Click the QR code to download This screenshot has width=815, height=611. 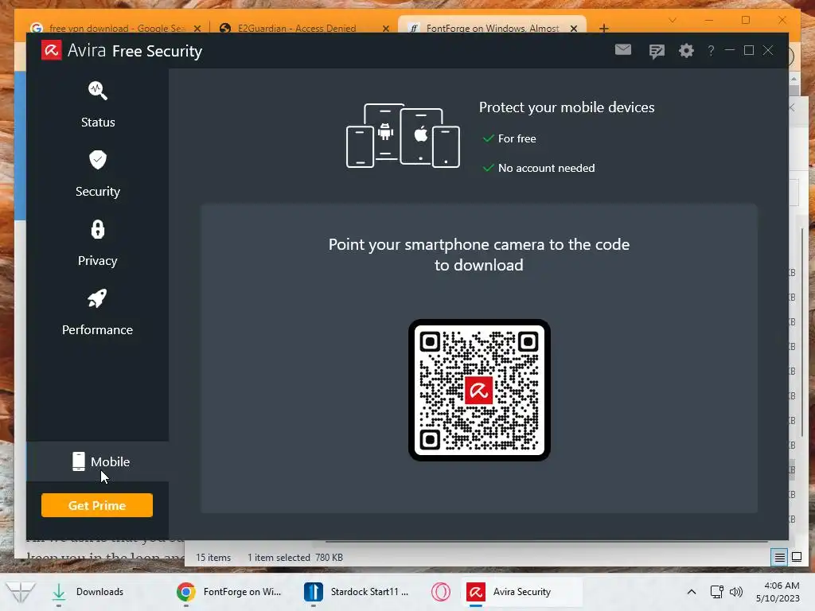pos(479,390)
